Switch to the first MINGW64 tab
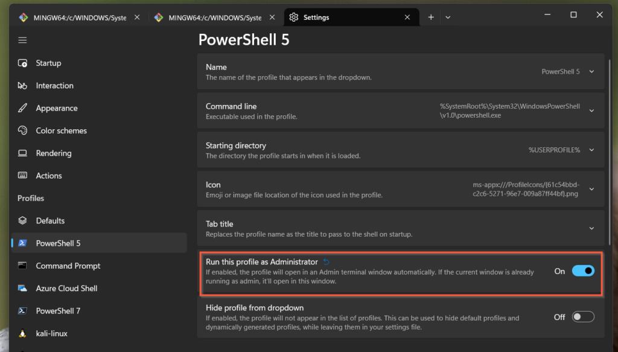 pos(79,18)
